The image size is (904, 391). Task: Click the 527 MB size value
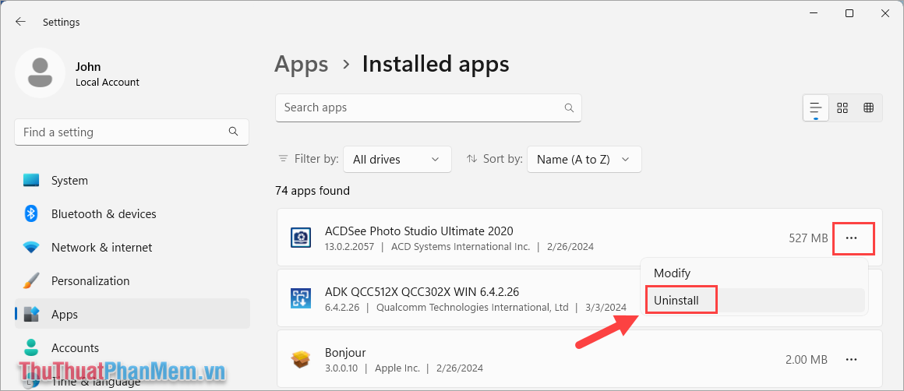(808, 238)
